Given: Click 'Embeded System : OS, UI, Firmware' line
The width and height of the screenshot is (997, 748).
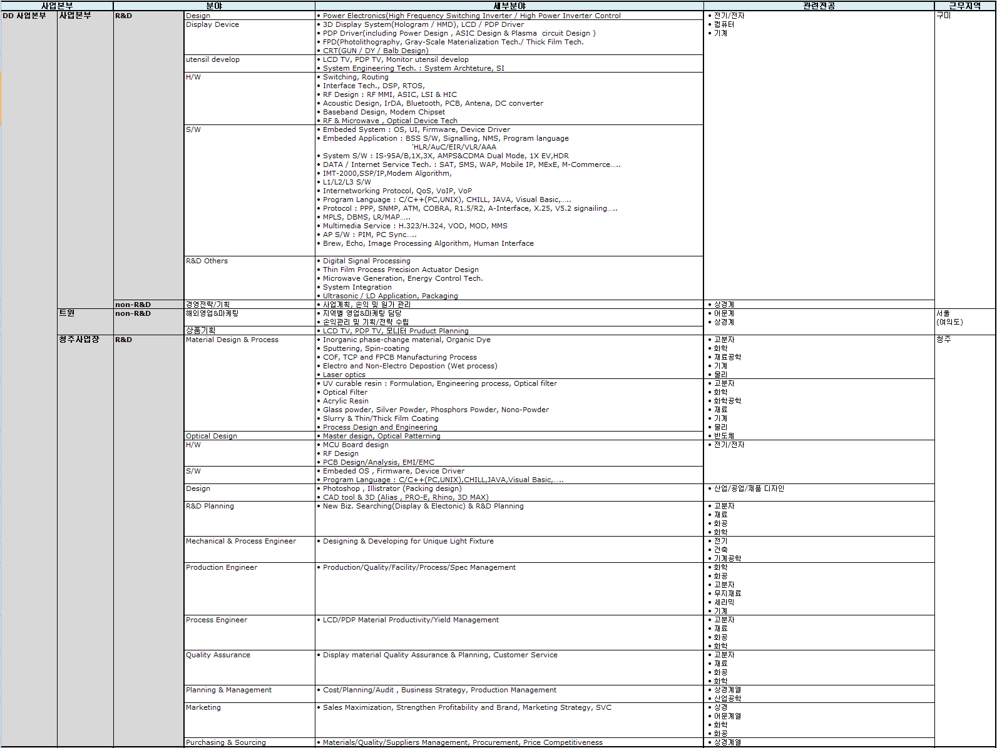Looking at the screenshot, I should [x=413, y=129].
